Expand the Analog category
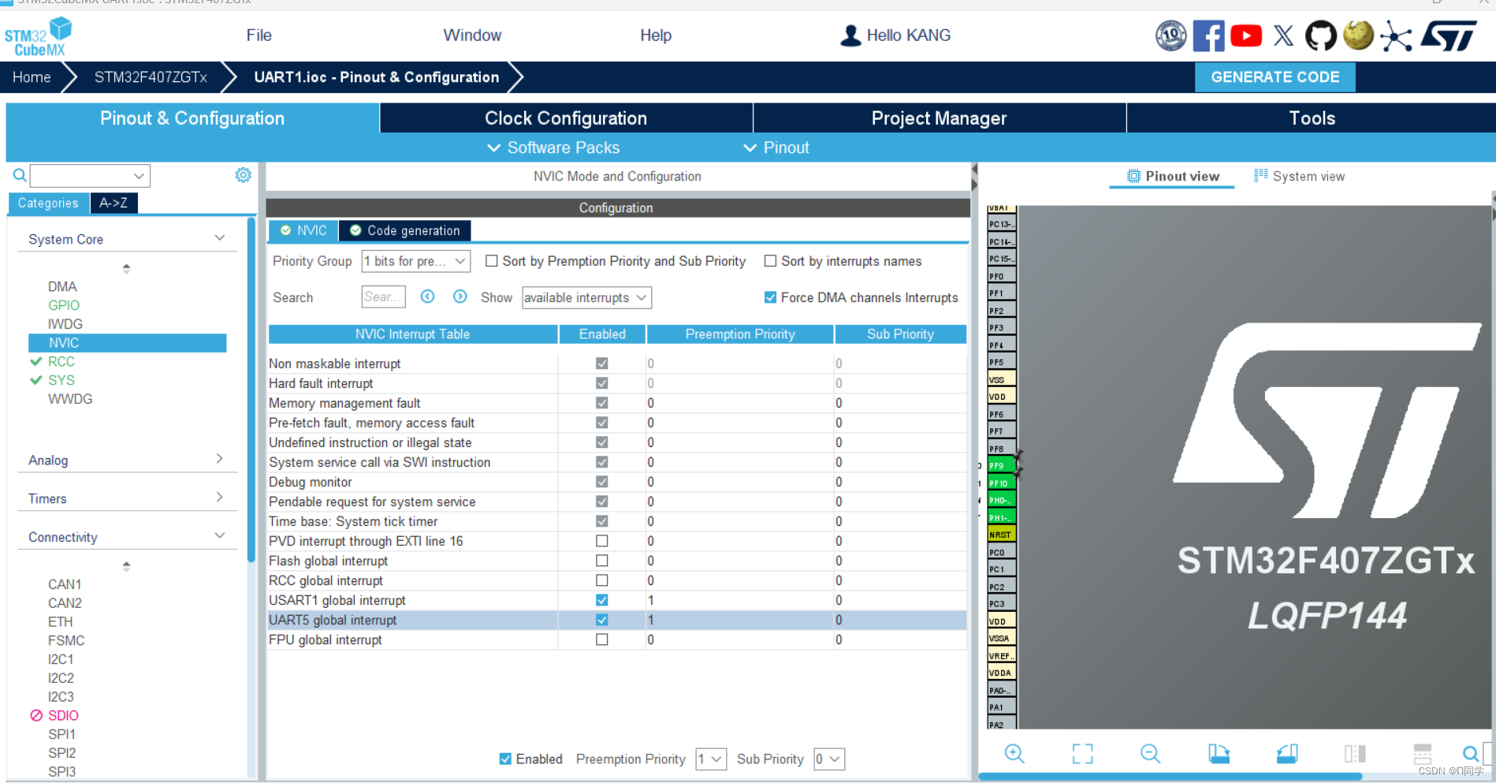 pos(220,459)
